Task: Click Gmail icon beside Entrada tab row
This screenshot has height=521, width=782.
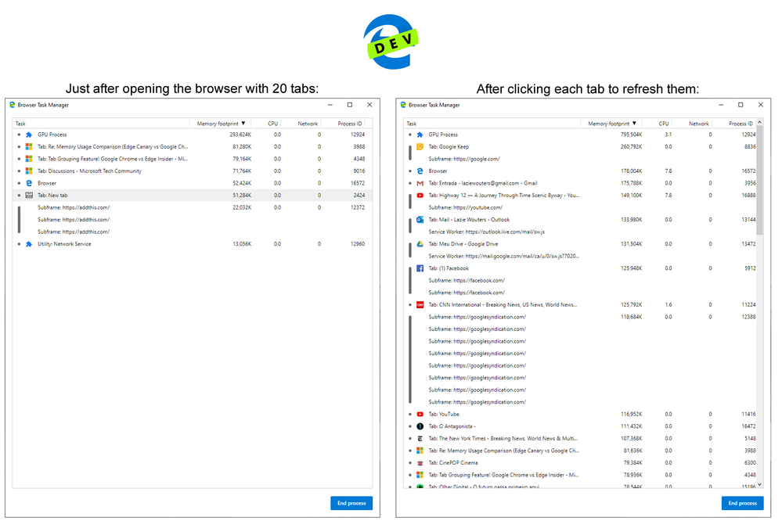Action: pyautogui.click(x=420, y=183)
